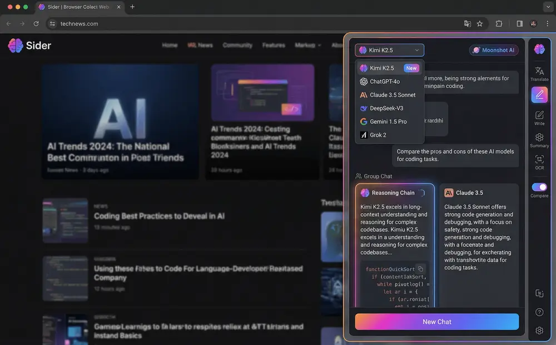Click the Sider brain icon atop sidebar

coord(539,49)
